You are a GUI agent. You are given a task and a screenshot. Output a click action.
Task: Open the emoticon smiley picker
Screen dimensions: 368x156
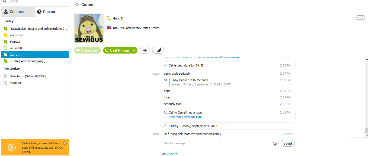coord(275,144)
